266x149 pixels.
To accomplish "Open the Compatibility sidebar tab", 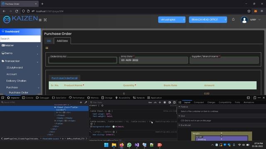I will point(225,102).
